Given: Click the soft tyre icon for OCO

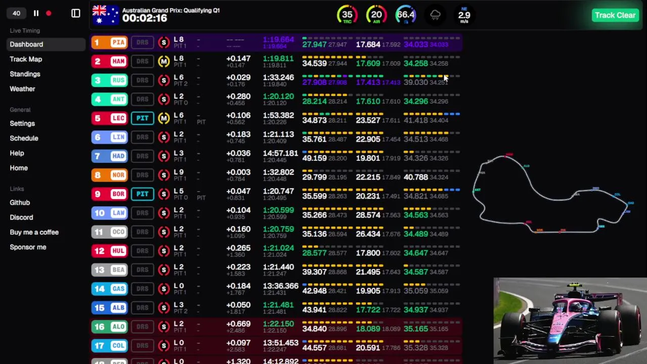Looking at the screenshot, I should tap(163, 232).
